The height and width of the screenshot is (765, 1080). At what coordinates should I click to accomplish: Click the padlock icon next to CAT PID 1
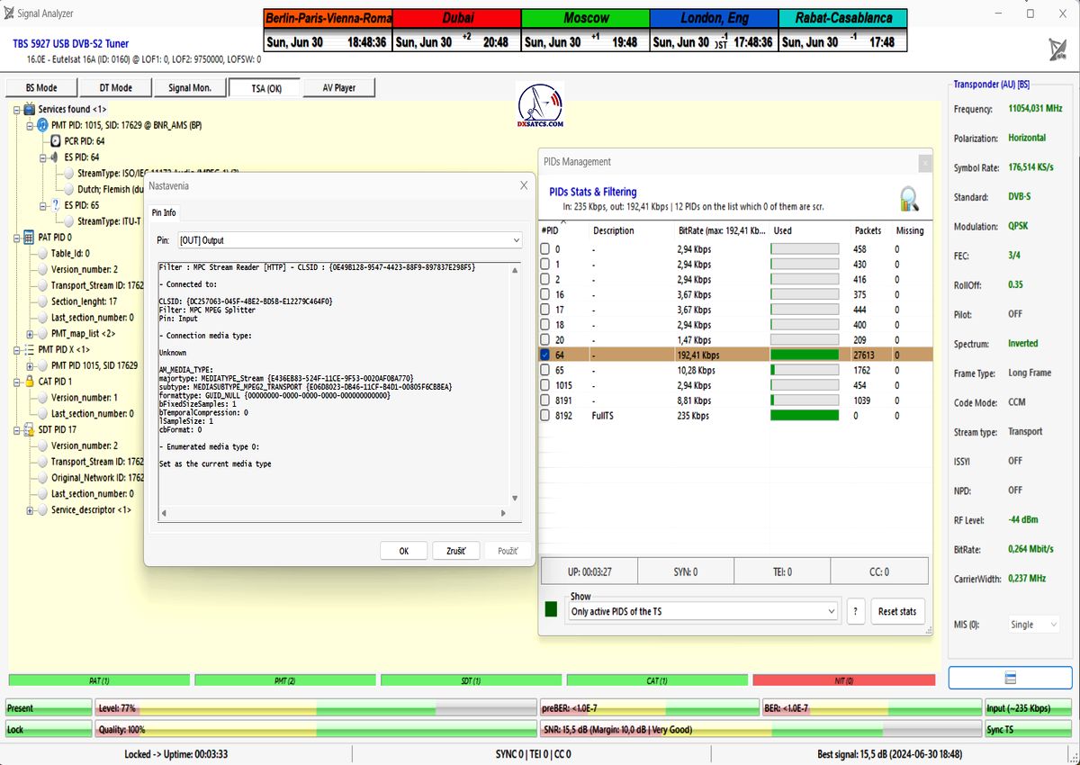(x=29, y=382)
